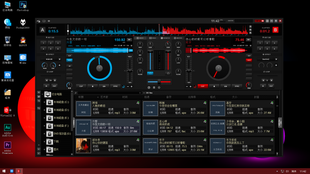Viewport: 310px width, 174px height.
Task: Open the effect dropdown on deck B
Action: coord(276,59)
